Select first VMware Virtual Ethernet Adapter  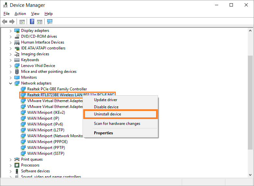point(55,101)
